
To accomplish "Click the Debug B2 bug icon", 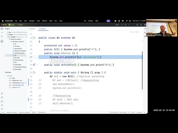I will pyautogui.click(x=125, y=25).
